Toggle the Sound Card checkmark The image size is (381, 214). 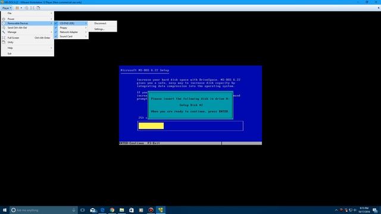tap(56, 36)
